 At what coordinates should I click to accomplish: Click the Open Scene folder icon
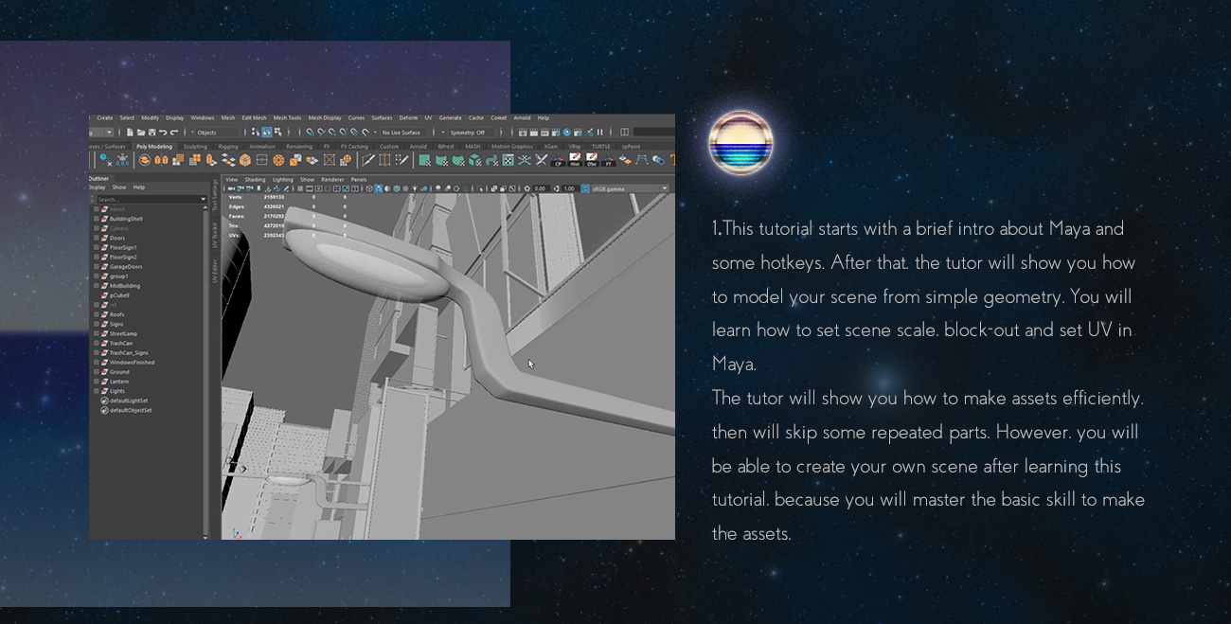(x=140, y=133)
